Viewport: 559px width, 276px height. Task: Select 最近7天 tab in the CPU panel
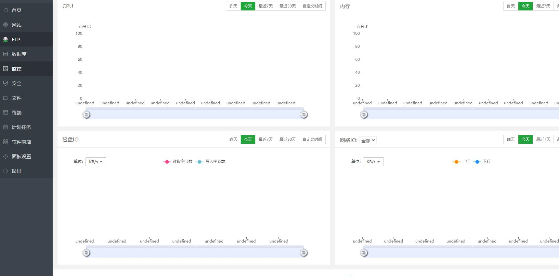266,6
